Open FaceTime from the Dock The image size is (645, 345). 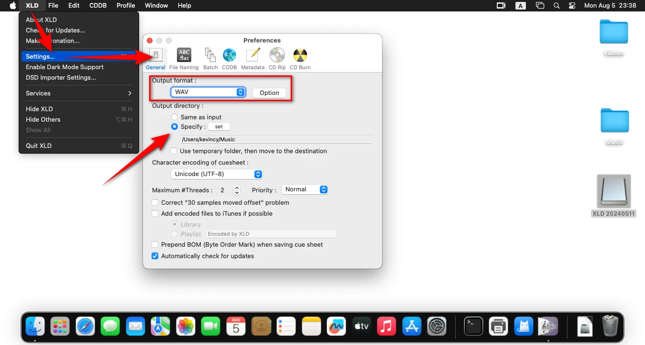click(x=211, y=326)
